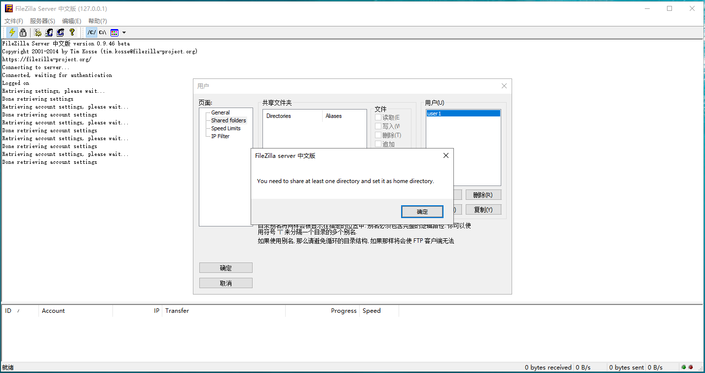Click the red send indicator light

691,368
